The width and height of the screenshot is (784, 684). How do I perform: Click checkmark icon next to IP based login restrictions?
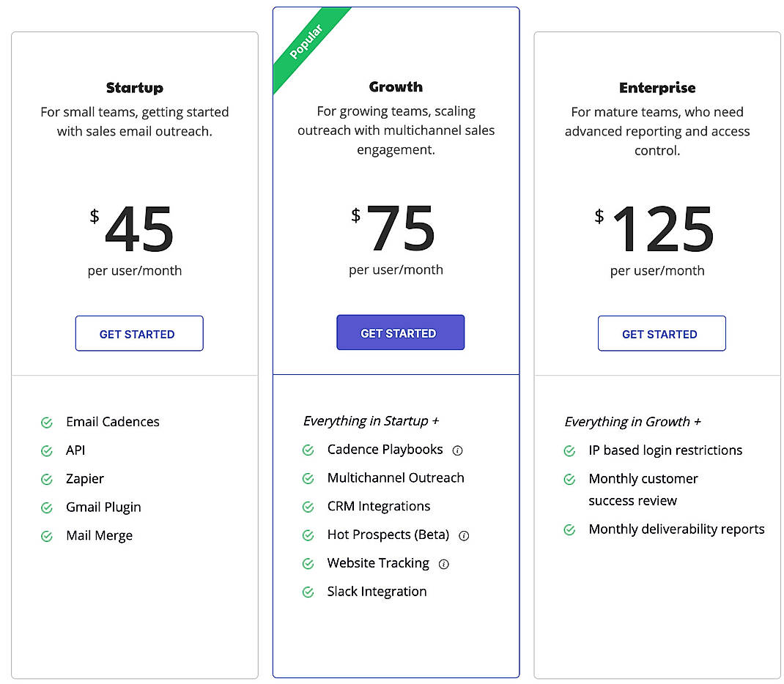(569, 451)
